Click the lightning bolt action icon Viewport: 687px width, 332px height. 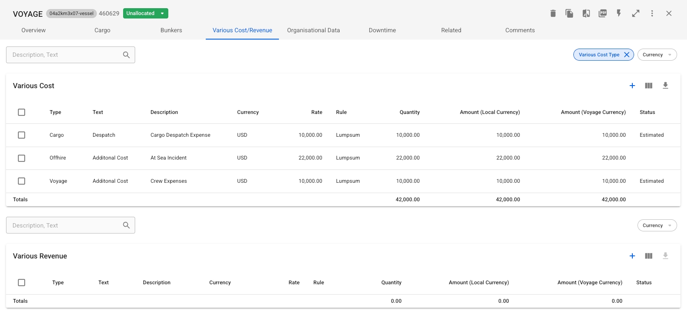click(619, 13)
